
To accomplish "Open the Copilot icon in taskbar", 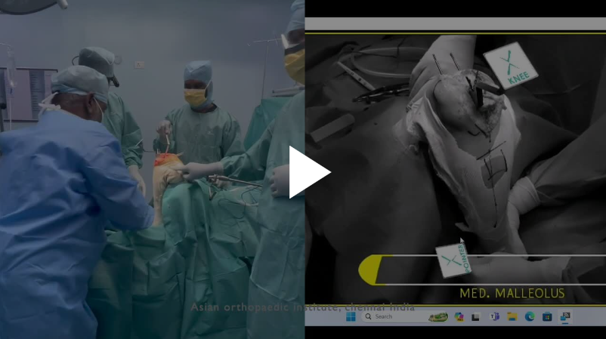I will (459, 317).
